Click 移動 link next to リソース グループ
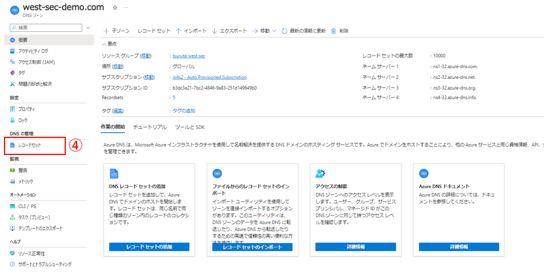 146,56
